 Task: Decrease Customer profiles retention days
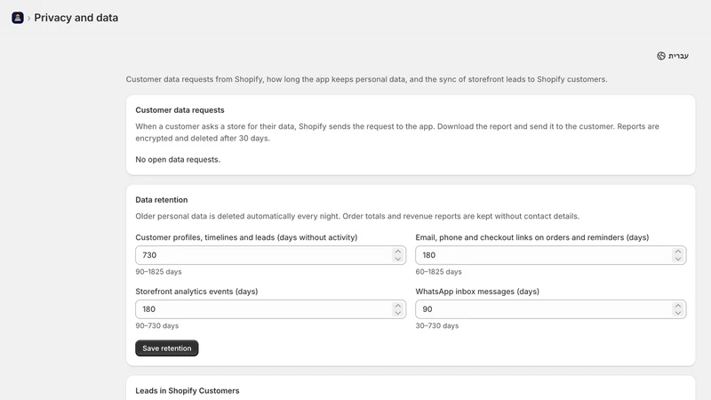(397, 259)
